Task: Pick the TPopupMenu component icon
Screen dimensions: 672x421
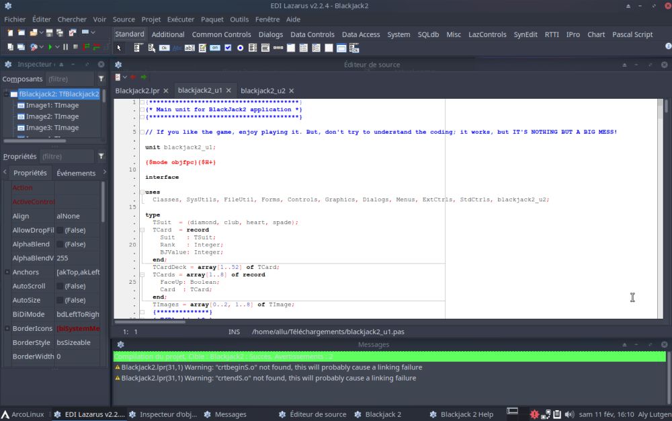Action: [152, 48]
